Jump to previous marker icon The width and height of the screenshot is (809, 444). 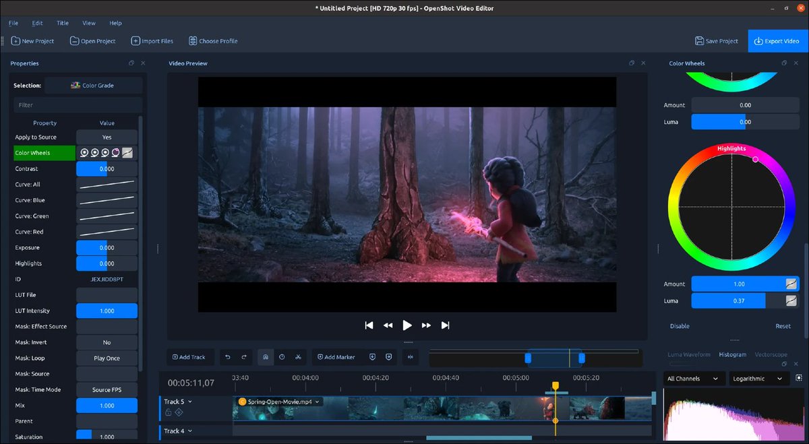coord(373,357)
